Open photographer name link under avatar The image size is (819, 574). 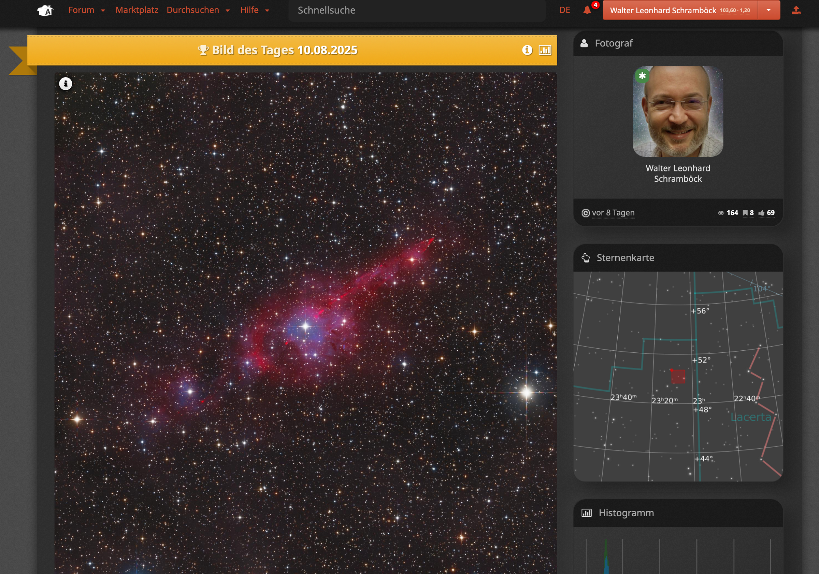tap(677, 173)
